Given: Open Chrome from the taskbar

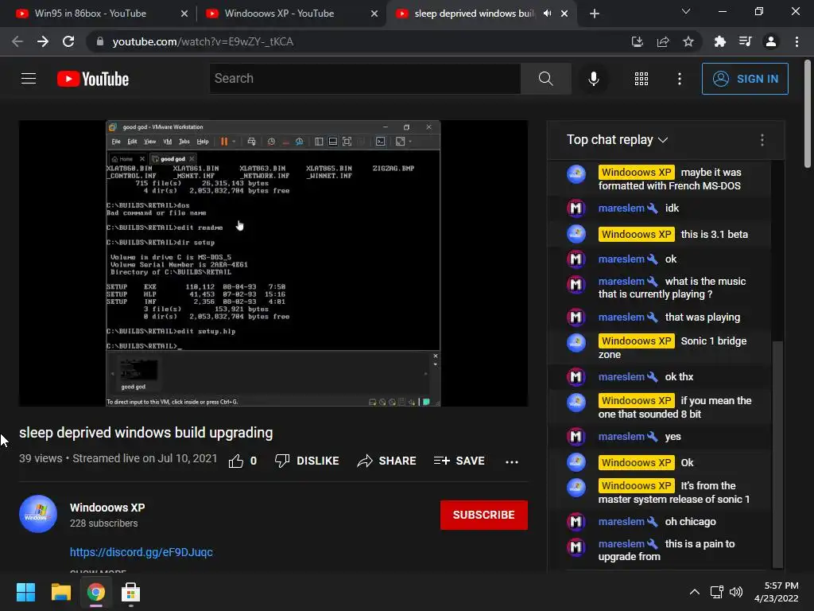Looking at the screenshot, I should coord(95,592).
